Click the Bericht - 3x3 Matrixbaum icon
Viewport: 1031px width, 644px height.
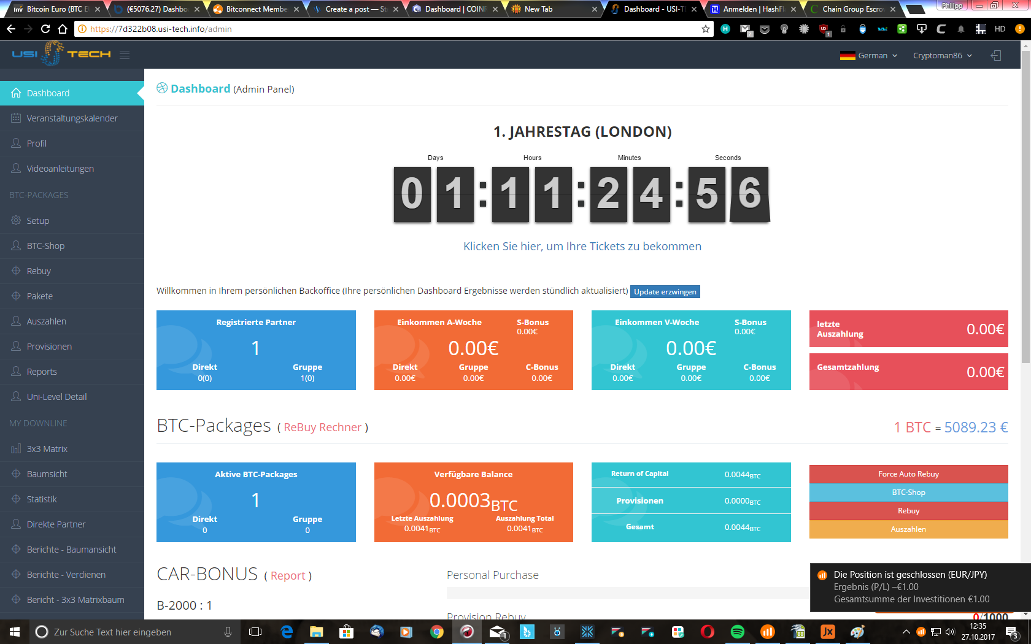coord(16,599)
